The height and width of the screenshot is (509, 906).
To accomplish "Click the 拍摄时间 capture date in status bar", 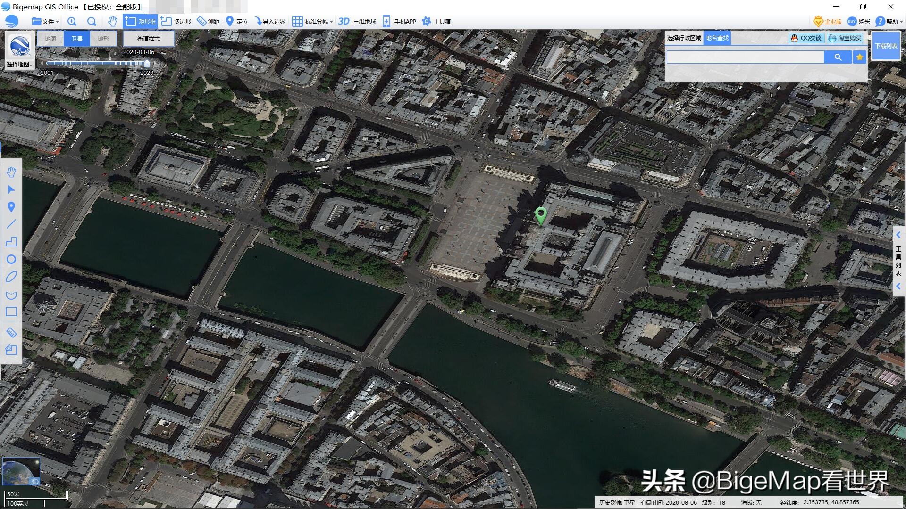I will coord(668,502).
